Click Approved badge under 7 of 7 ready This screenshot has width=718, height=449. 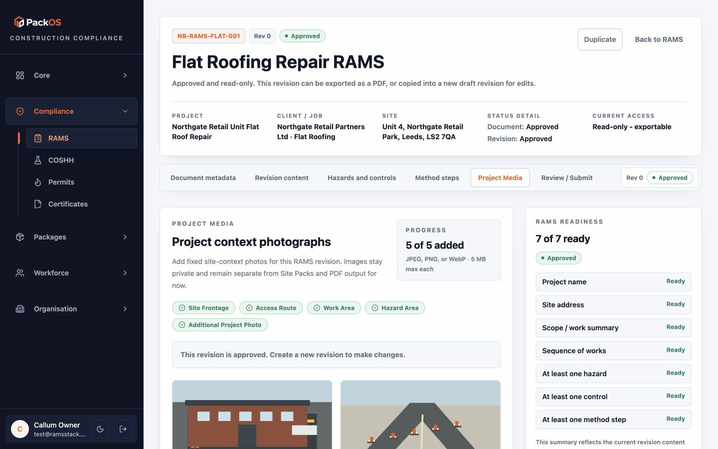tap(558, 258)
